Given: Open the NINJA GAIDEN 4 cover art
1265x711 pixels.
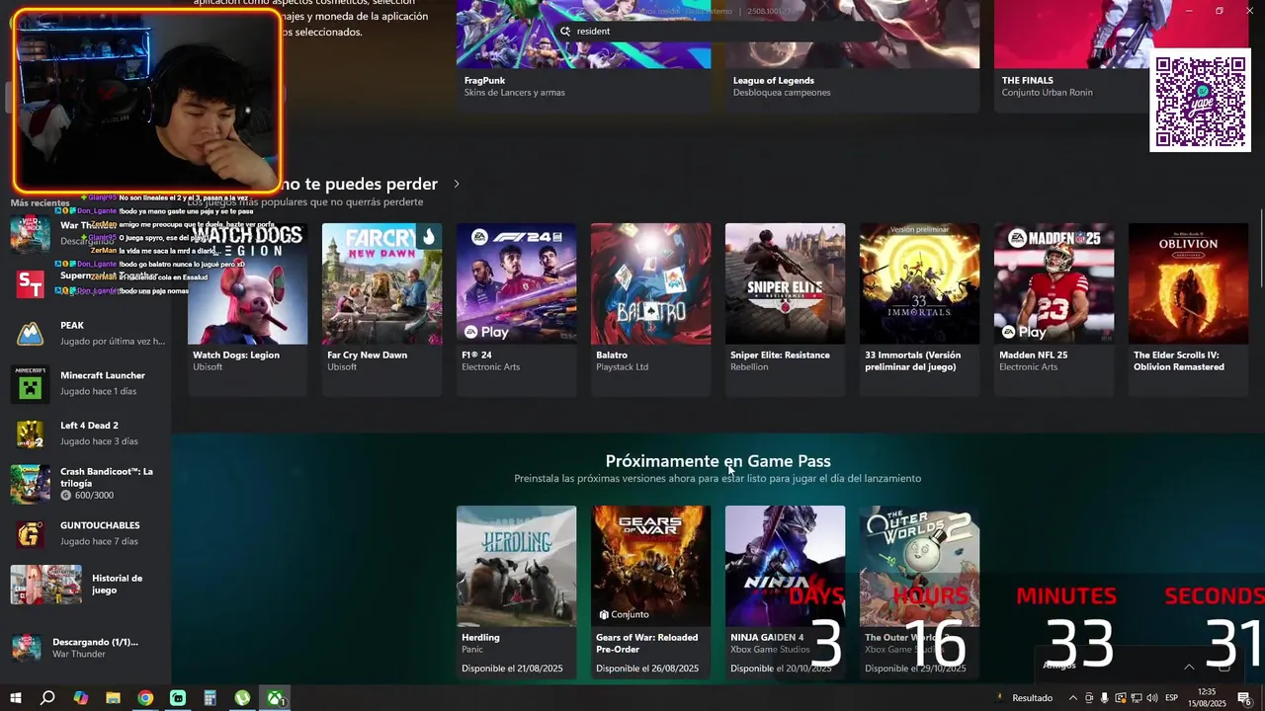Looking at the screenshot, I should pyautogui.click(x=785, y=566).
